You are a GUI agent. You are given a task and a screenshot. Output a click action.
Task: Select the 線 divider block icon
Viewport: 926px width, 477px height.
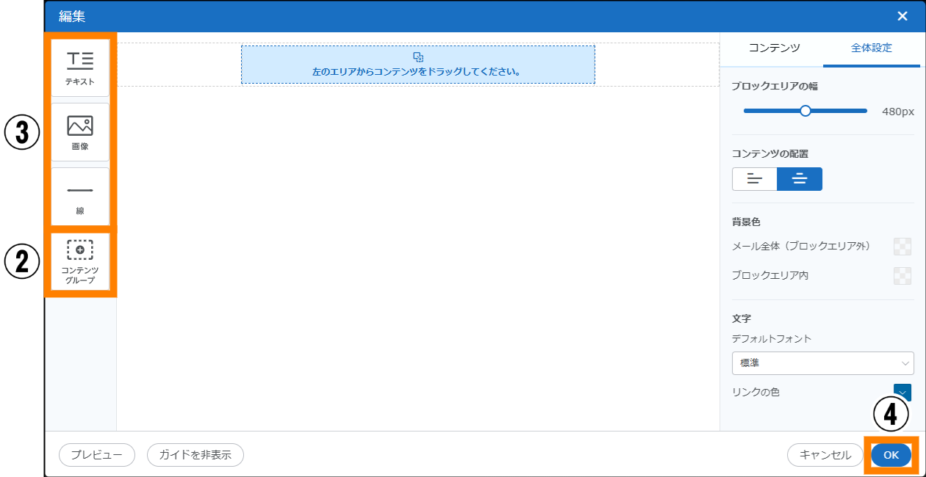(x=80, y=196)
